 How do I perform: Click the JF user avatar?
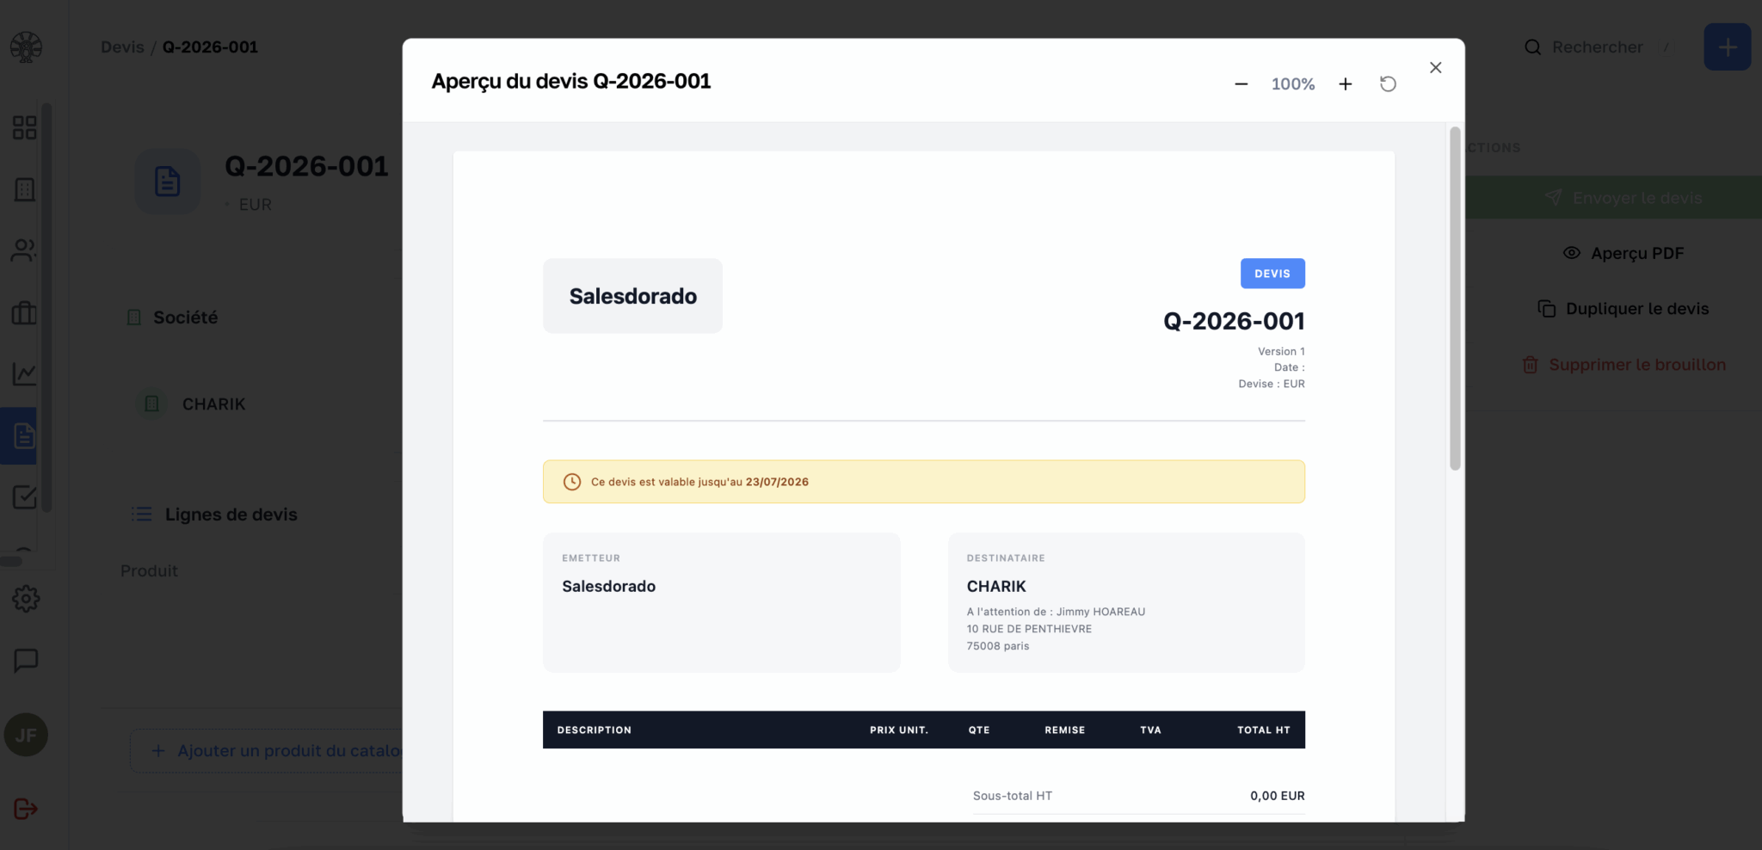tap(26, 735)
